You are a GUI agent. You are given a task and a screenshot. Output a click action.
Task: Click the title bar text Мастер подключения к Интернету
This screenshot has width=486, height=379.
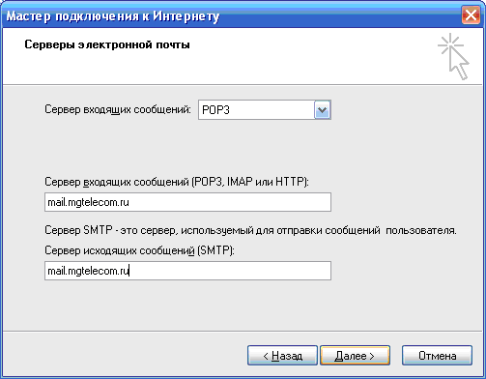coord(113,16)
